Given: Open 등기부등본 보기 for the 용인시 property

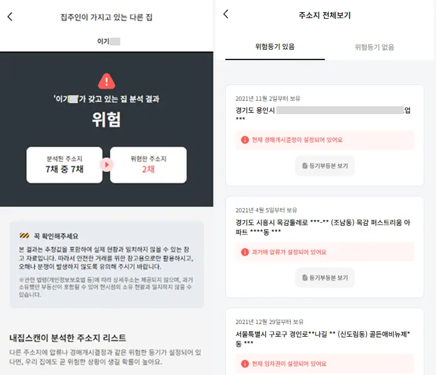Looking at the screenshot, I should (x=325, y=166).
